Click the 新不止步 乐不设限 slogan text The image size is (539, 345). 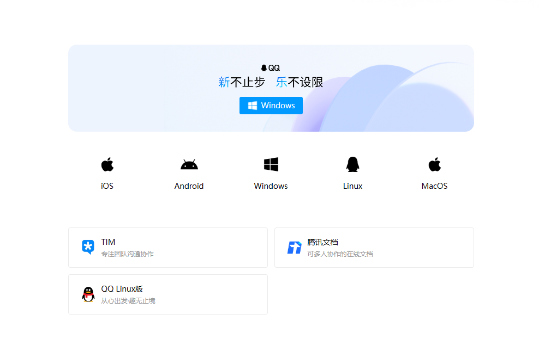tap(271, 82)
